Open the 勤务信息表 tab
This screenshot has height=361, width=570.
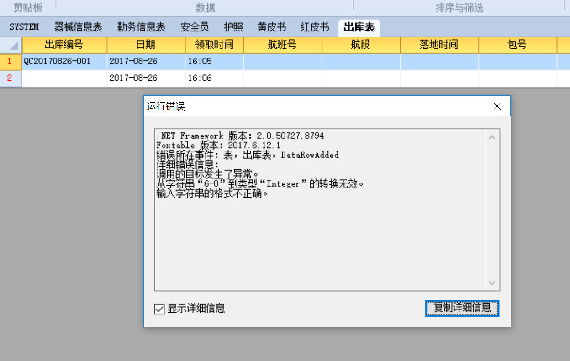tap(141, 27)
